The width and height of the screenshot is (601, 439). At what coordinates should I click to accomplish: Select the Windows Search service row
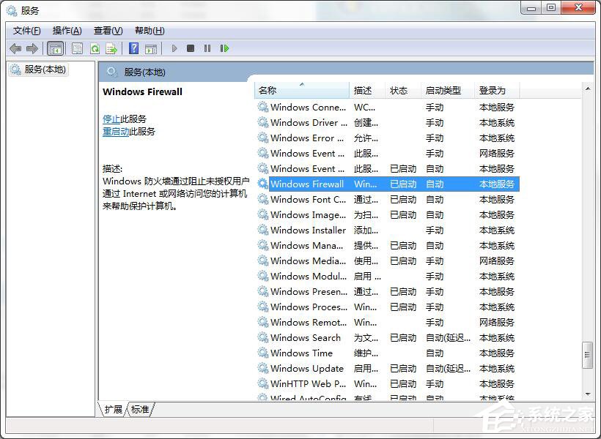(x=306, y=337)
